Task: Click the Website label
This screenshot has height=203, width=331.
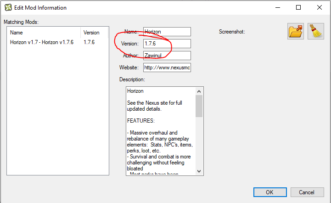Action: click(129, 68)
